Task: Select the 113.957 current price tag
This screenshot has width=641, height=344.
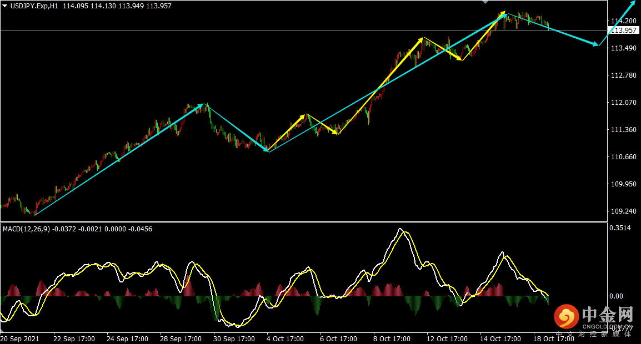Action: (x=623, y=31)
